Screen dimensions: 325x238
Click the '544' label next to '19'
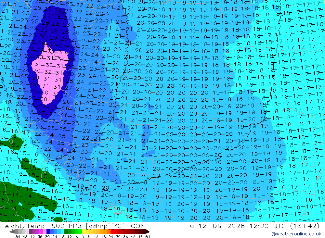coord(86,189)
